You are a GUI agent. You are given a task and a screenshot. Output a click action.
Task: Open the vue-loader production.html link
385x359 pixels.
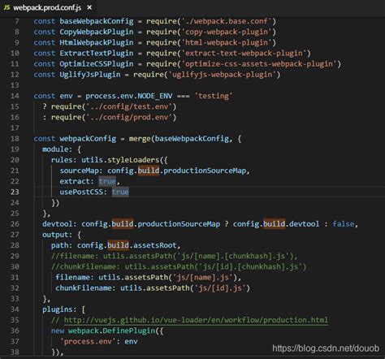(196, 320)
